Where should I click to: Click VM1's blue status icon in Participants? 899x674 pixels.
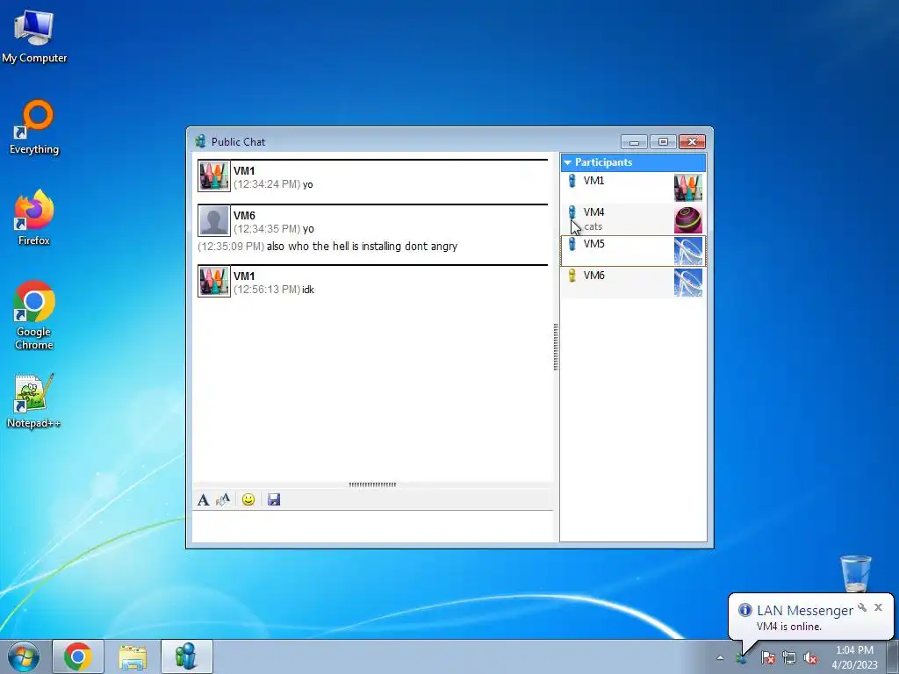[x=572, y=181]
